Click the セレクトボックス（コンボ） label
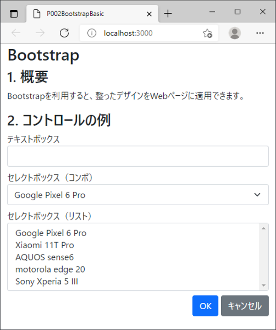276x330 pixels. pyautogui.click(x=50, y=178)
